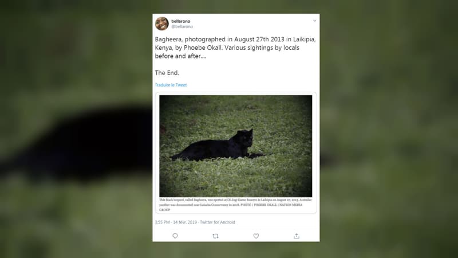Image resolution: width=458 pixels, height=258 pixels.
Task: Click the blurred background left of tweet
Action: click(76, 128)
